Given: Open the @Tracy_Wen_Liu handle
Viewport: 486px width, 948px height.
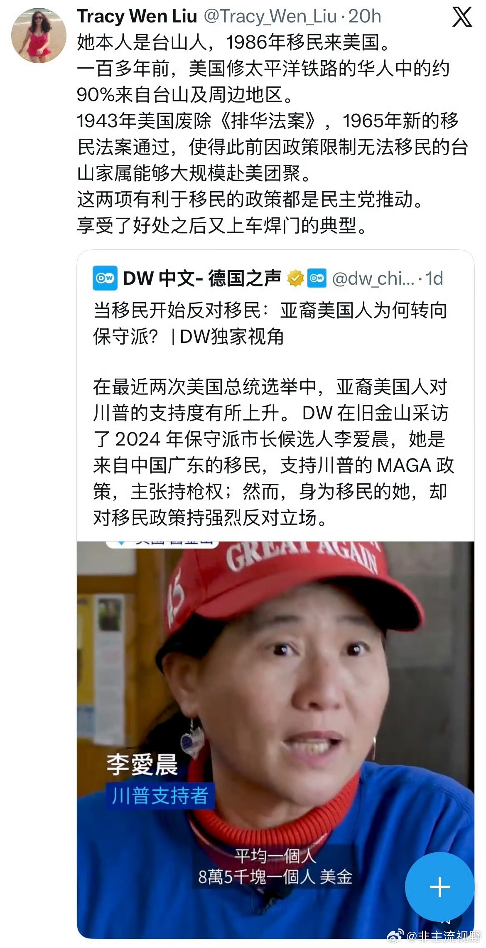Looking at the screenshot, I should tap(270, 17).
